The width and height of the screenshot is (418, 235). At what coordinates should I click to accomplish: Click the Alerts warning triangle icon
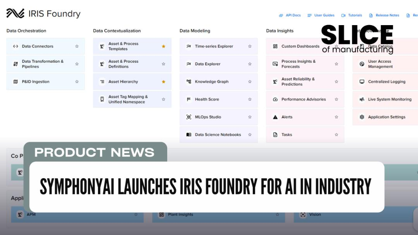coord(276,117)
